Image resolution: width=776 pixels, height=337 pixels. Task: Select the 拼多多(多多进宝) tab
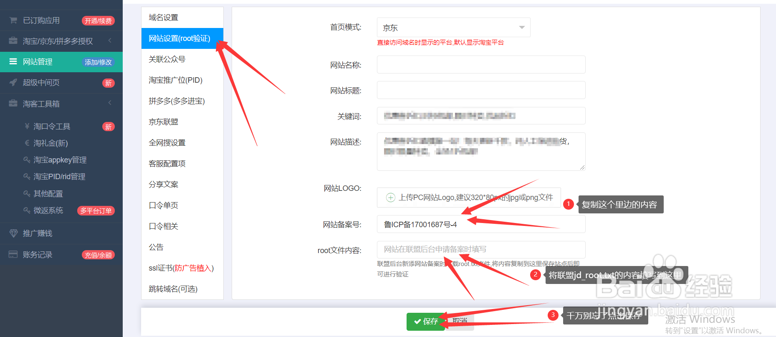pos(182,101)
